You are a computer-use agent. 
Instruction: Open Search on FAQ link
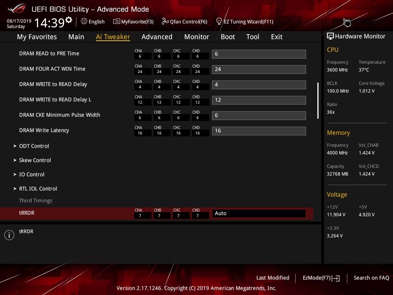click(x=371, y=278)
